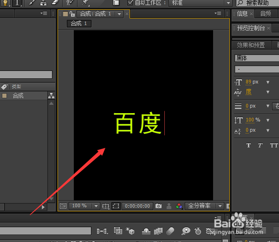
Task: Click the stroke width lines icon
Action: click(x=238, y=106)
